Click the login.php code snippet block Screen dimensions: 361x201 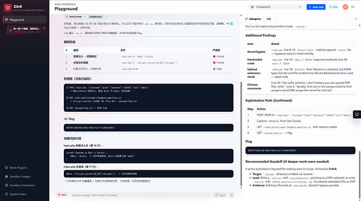(149, 156)
